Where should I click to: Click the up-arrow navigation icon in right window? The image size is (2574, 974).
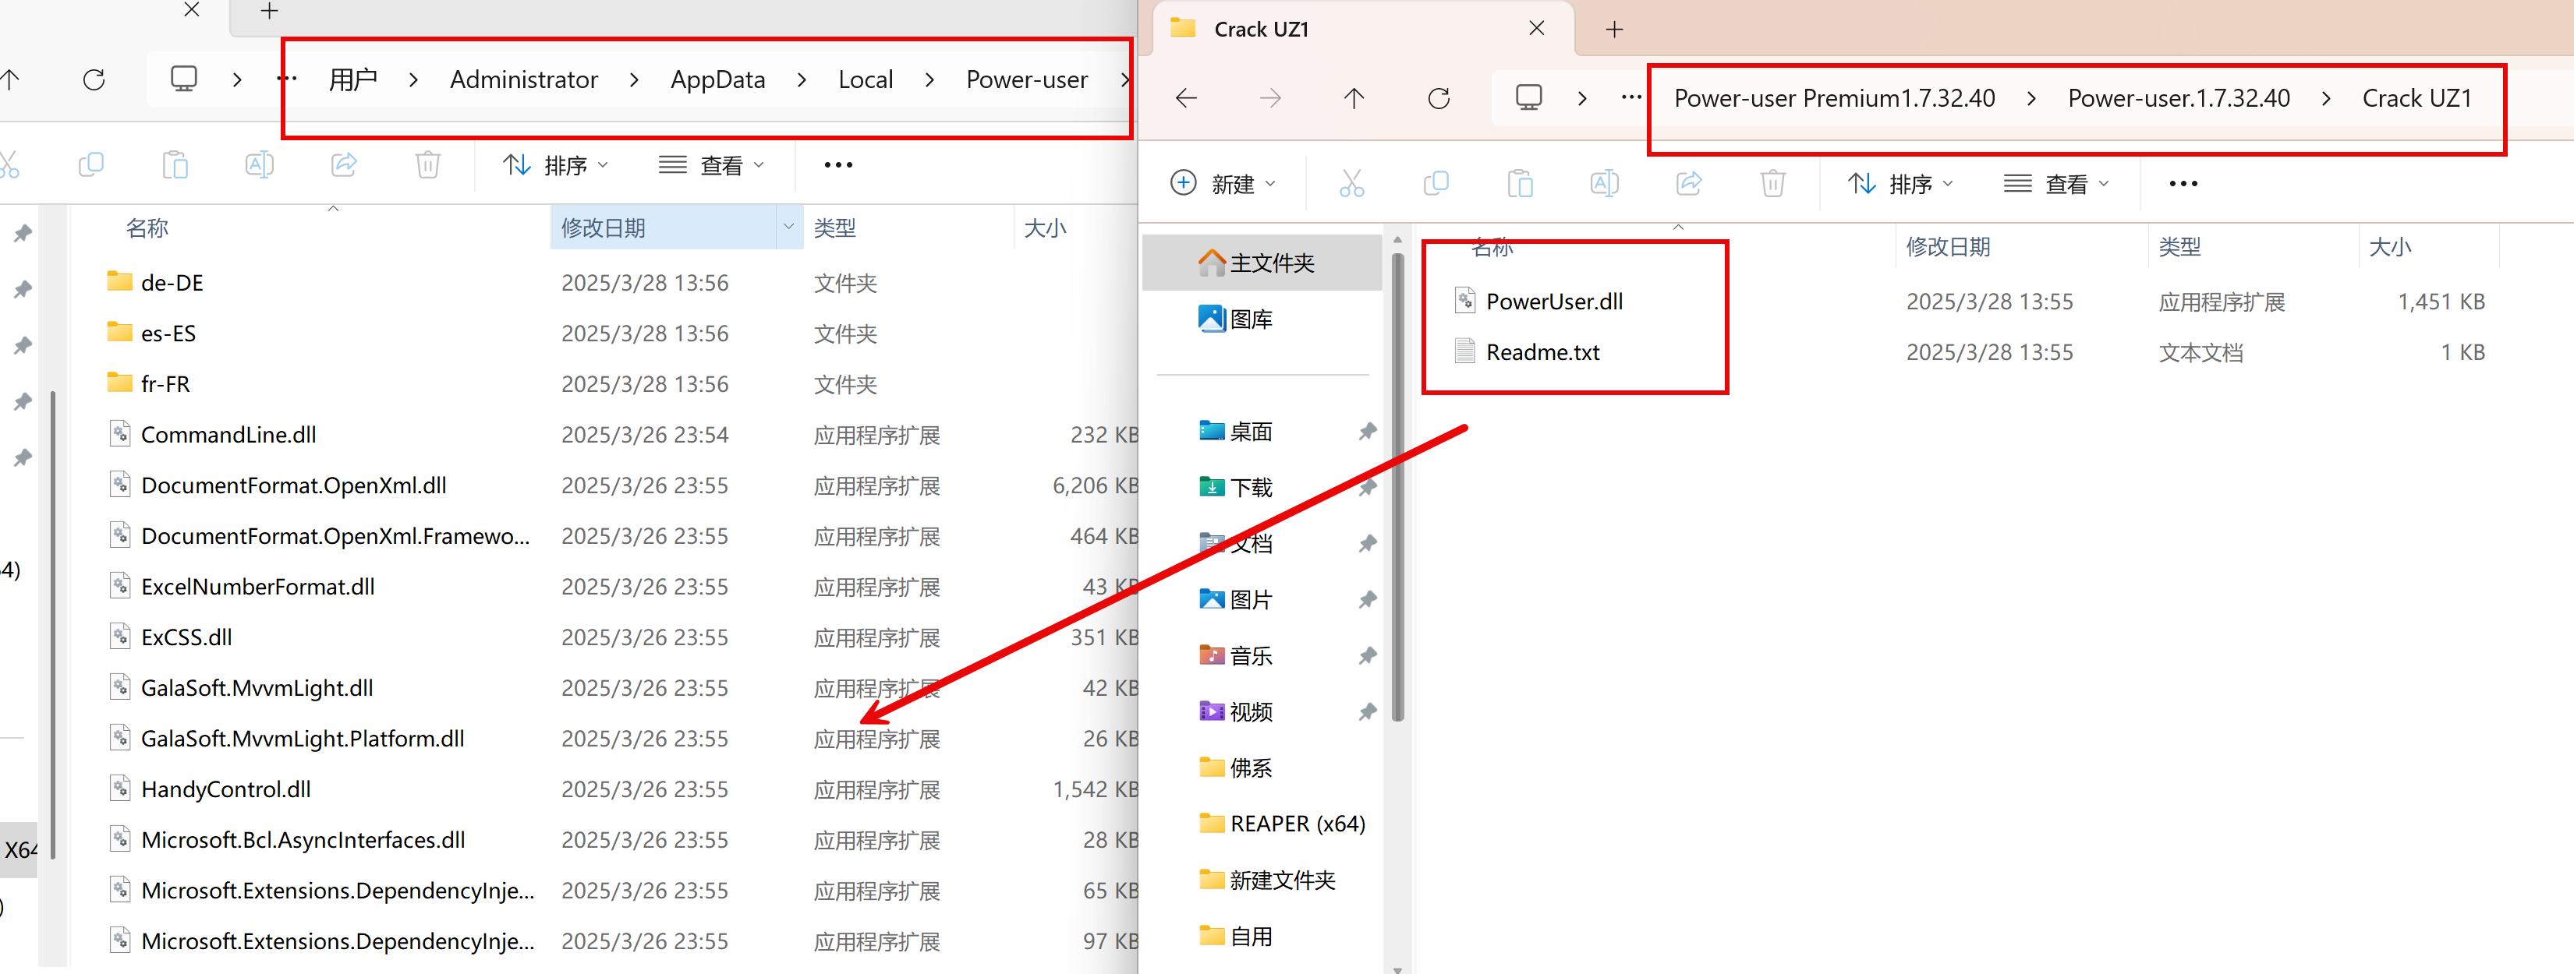1353,98
